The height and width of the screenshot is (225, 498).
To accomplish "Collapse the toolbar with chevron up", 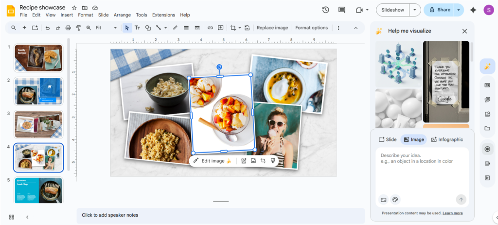I will pos(356,28).
